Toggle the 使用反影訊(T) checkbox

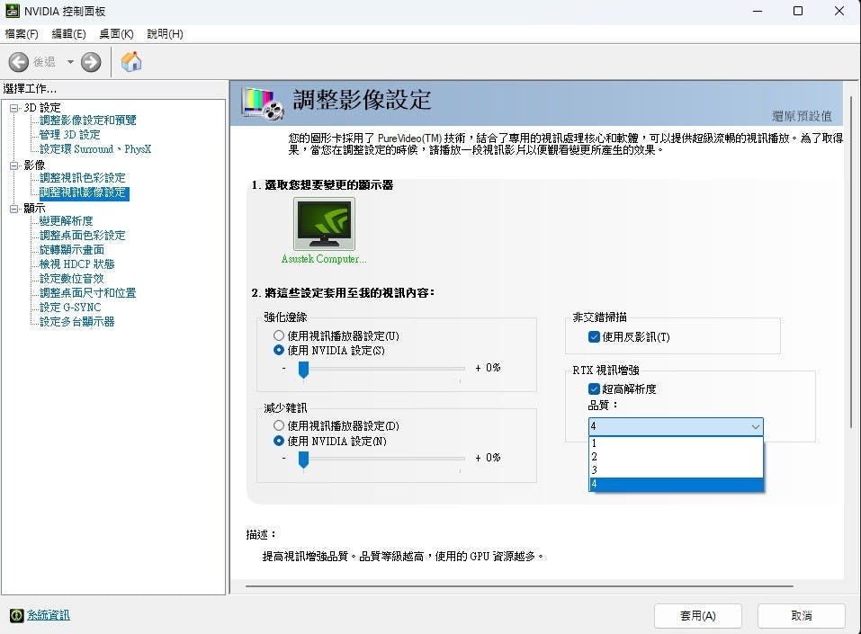[x=594, y=336]
